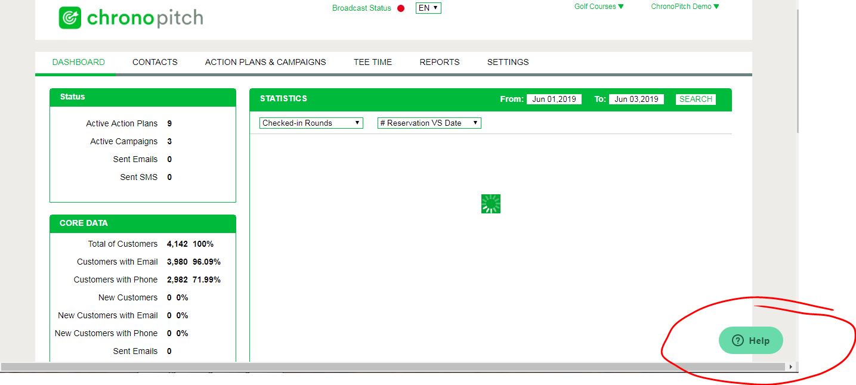Screen dimensions: 856x385
Task: Switch to the Dashboard tab
Action: point(78,62)
